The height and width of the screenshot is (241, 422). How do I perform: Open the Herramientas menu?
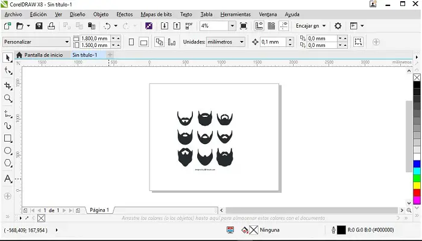pyautogui.click(x=236, y=14)
